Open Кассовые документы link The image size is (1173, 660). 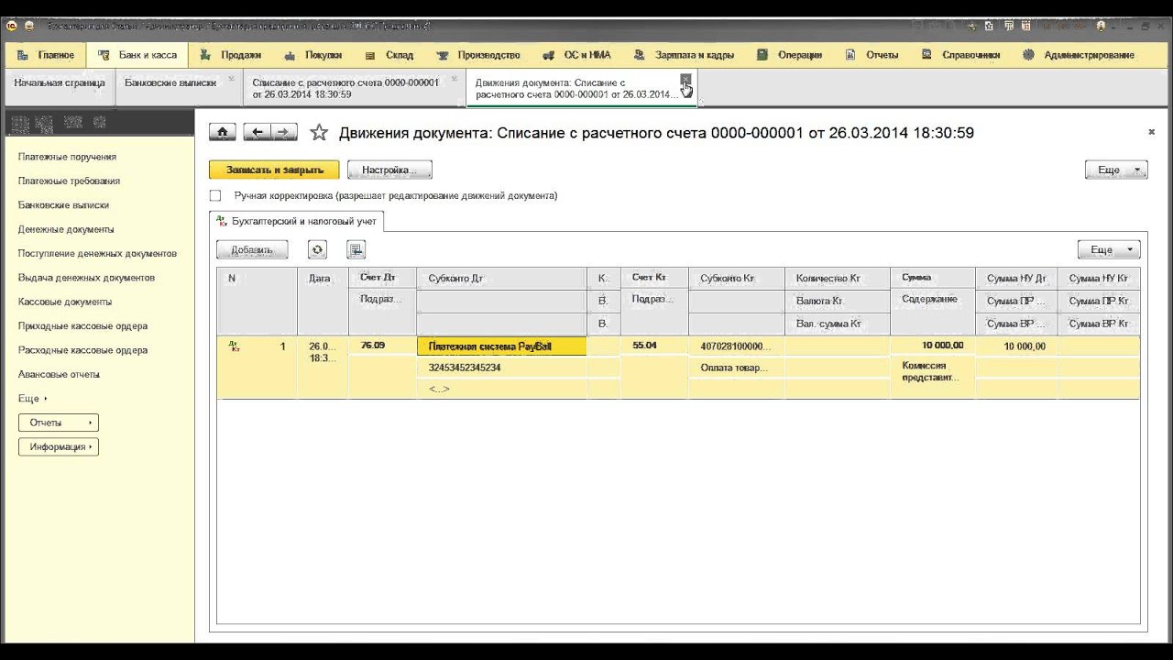[x=65, y=302]
